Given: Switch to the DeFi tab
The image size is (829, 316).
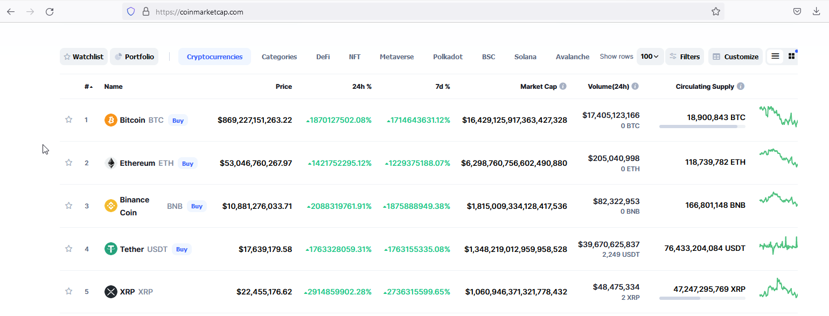Looking at the screenshot, I should [323, 57].
